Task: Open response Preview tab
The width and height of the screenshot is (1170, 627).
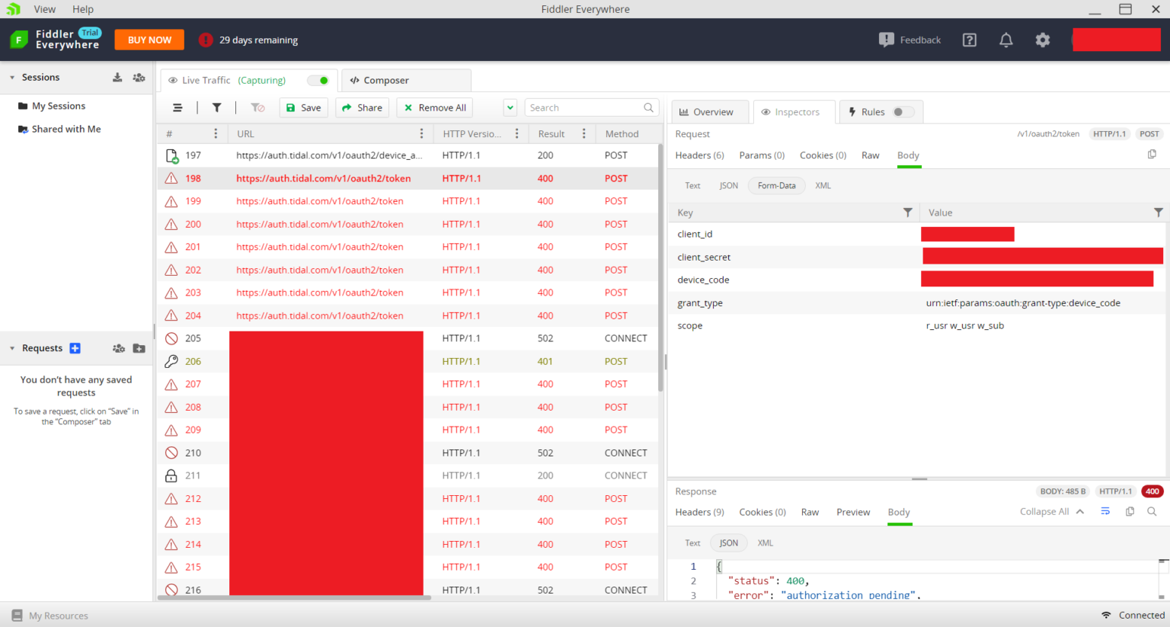Action: click(x=853, y=512)
